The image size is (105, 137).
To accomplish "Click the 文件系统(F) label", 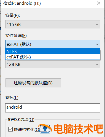I will click(x=16, y=36).
